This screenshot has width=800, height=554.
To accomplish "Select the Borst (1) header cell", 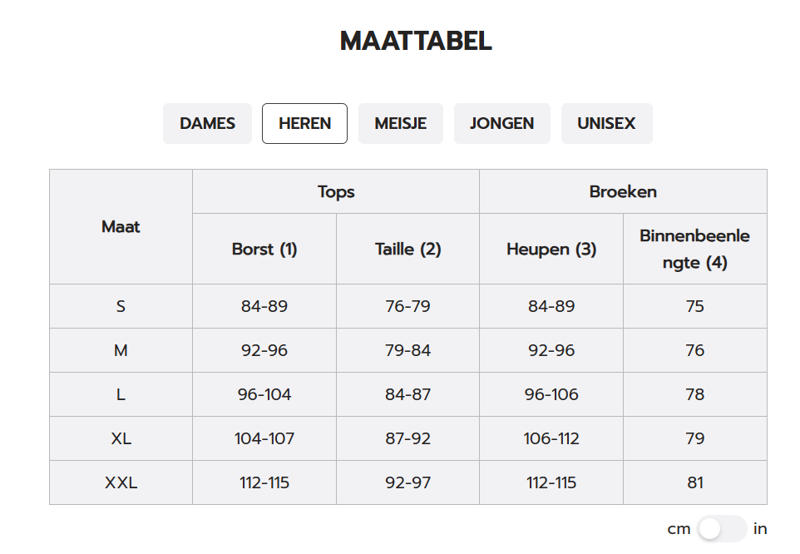I will [x=264, y=249].
